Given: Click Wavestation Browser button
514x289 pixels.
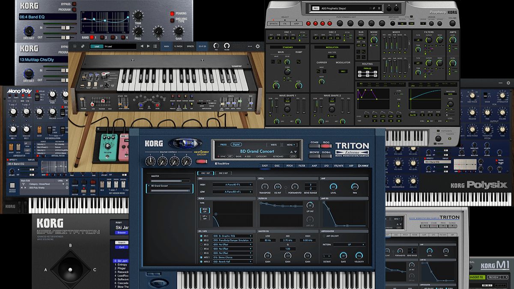Looking at the screenshot, I should coord(121,233).
